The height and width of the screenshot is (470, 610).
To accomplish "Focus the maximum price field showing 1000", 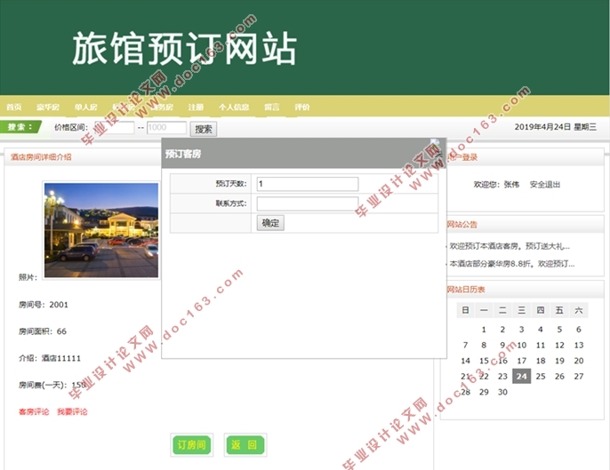I will (x=166, y=128).
